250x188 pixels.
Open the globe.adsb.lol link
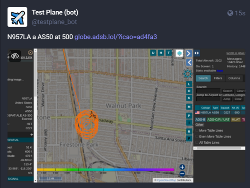[x=116, y=37]
